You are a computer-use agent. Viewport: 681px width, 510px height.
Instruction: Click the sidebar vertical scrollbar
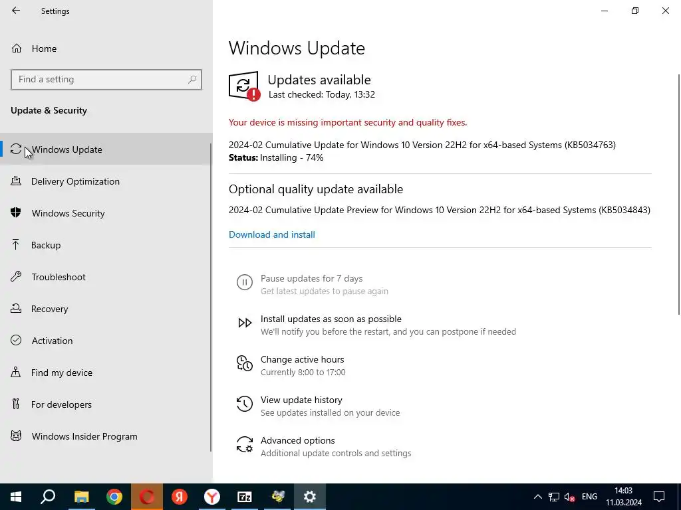click(x=211, y=297)
